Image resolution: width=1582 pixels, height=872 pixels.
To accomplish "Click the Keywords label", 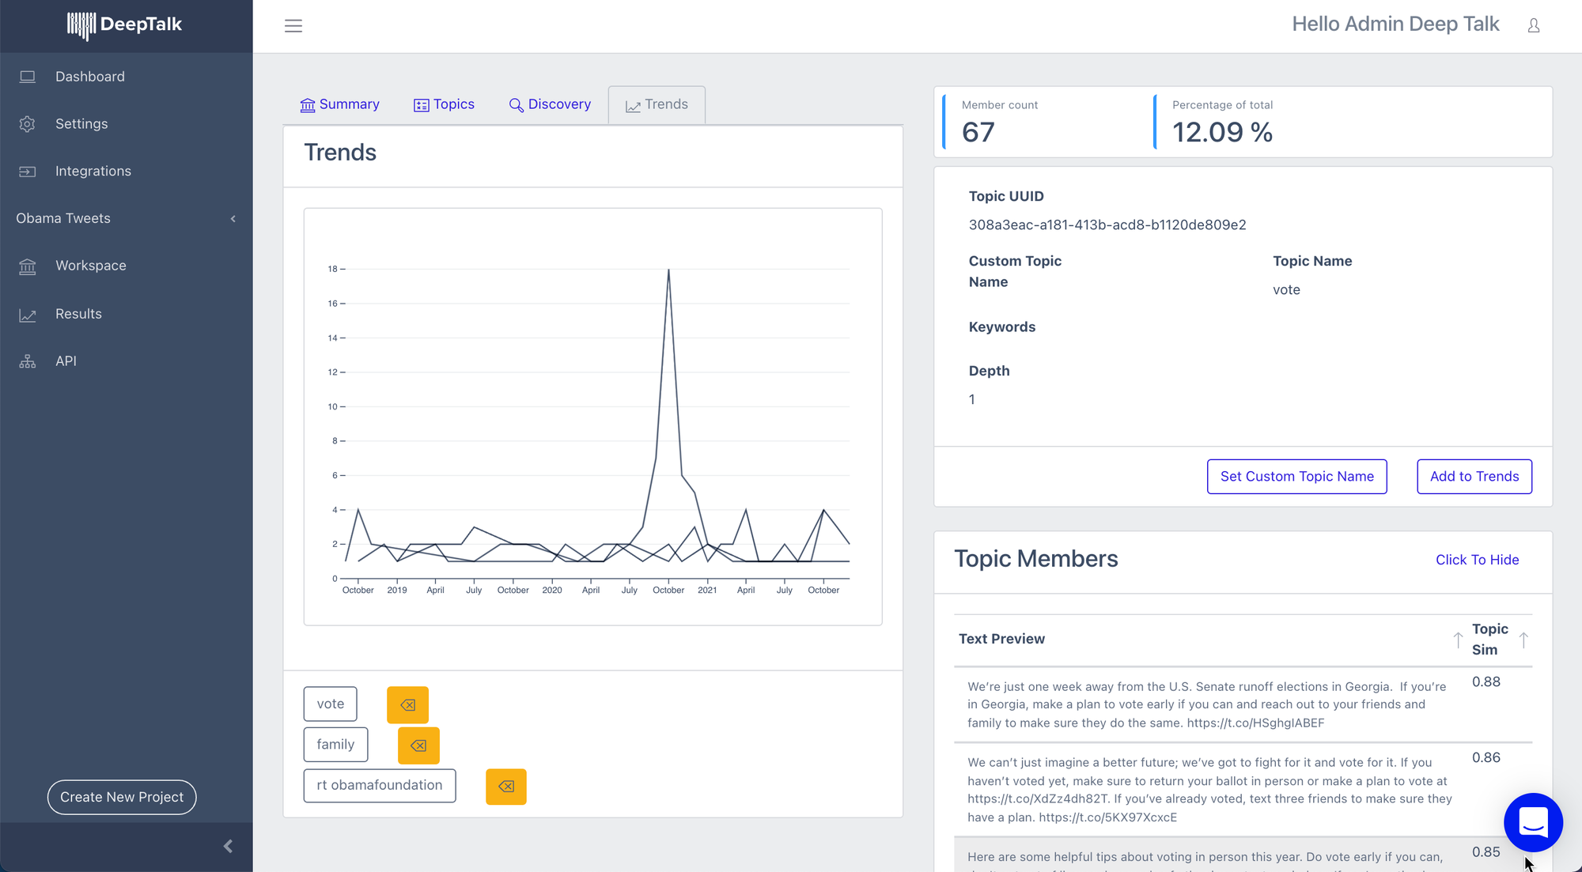I will 1002,327.
